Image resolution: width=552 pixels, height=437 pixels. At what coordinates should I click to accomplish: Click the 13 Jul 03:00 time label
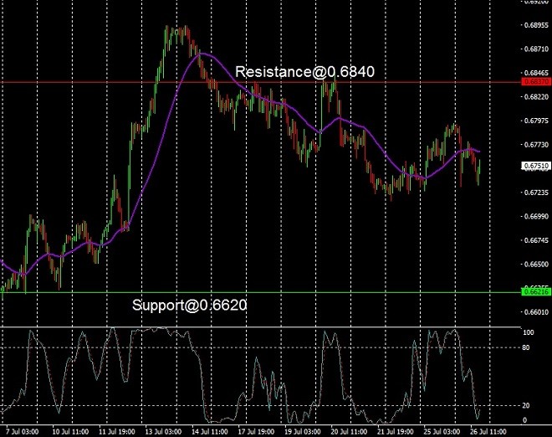point(163,432)
